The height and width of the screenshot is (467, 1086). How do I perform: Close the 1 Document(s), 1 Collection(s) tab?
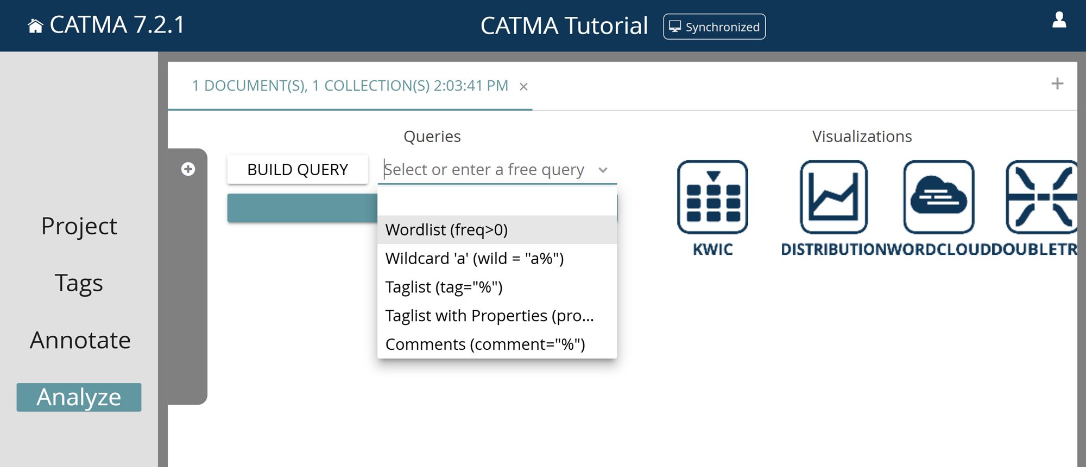click(523, 87)
